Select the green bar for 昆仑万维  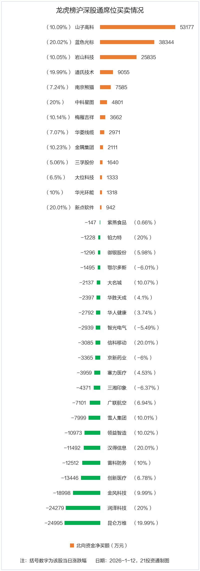click(x=82, y=523)
